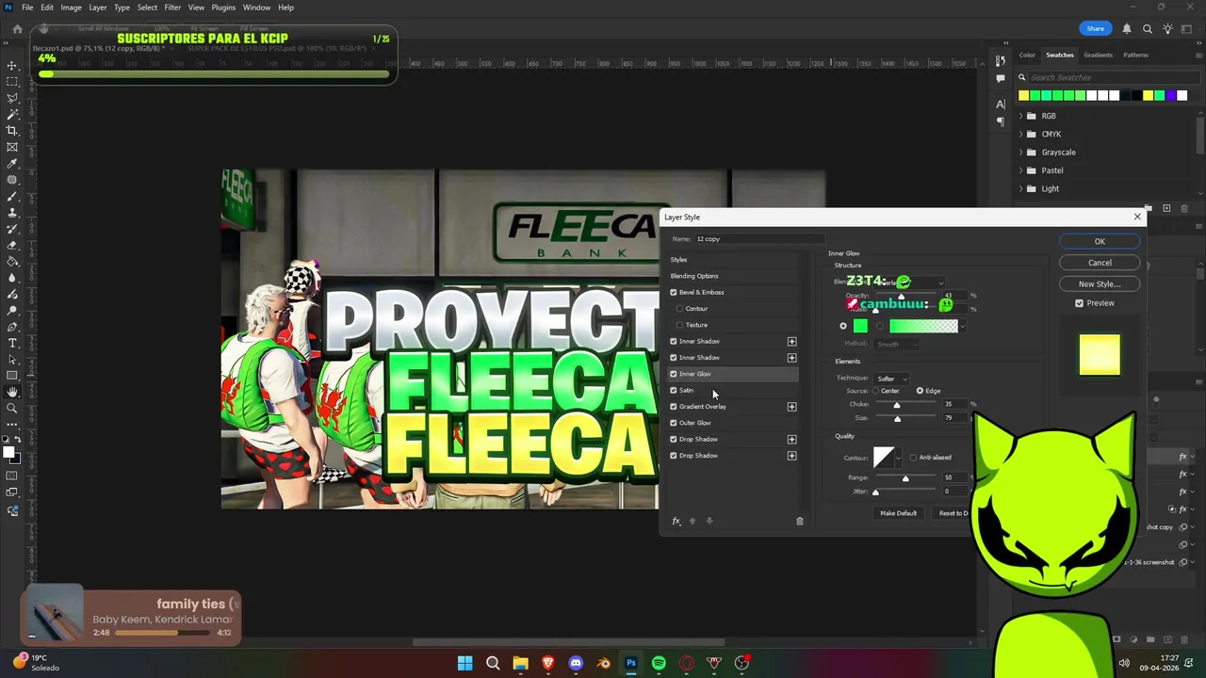Image resolution: width=1206 pixels, height=678 pixels.
Task: Open Spotify from the taskbar
Action: (x=659, y=663)
